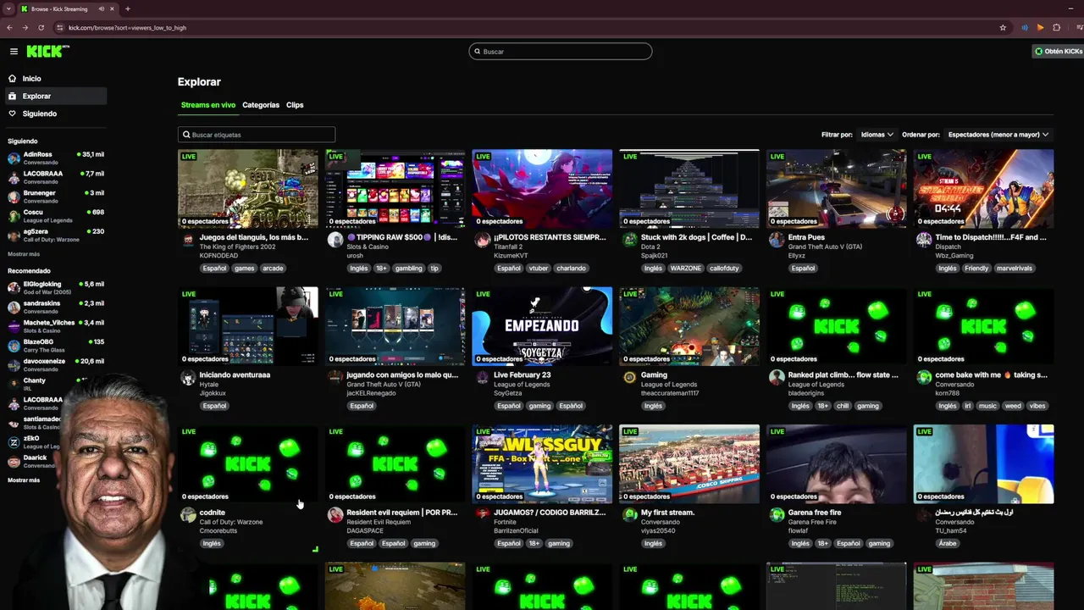This screenshot has width=1084, height=610.
Task: Select the gambling tag under TIPPING RAW
Action: tap(408, 269)
